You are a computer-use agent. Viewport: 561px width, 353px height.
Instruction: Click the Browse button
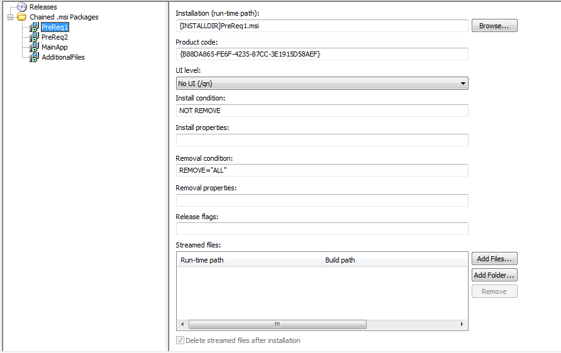(x=494, y=26)
